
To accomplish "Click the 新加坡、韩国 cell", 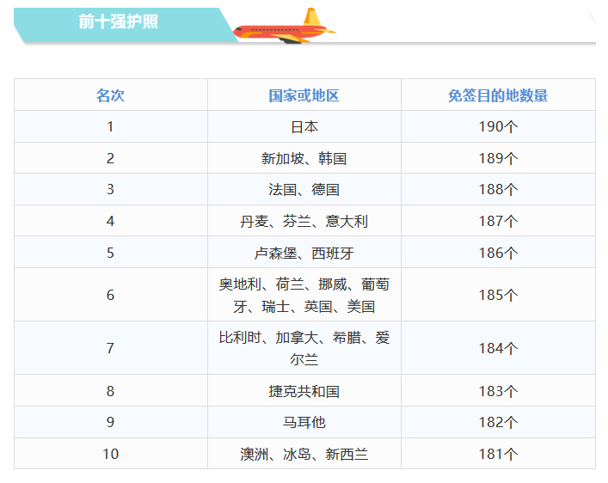I will point(304,158).
